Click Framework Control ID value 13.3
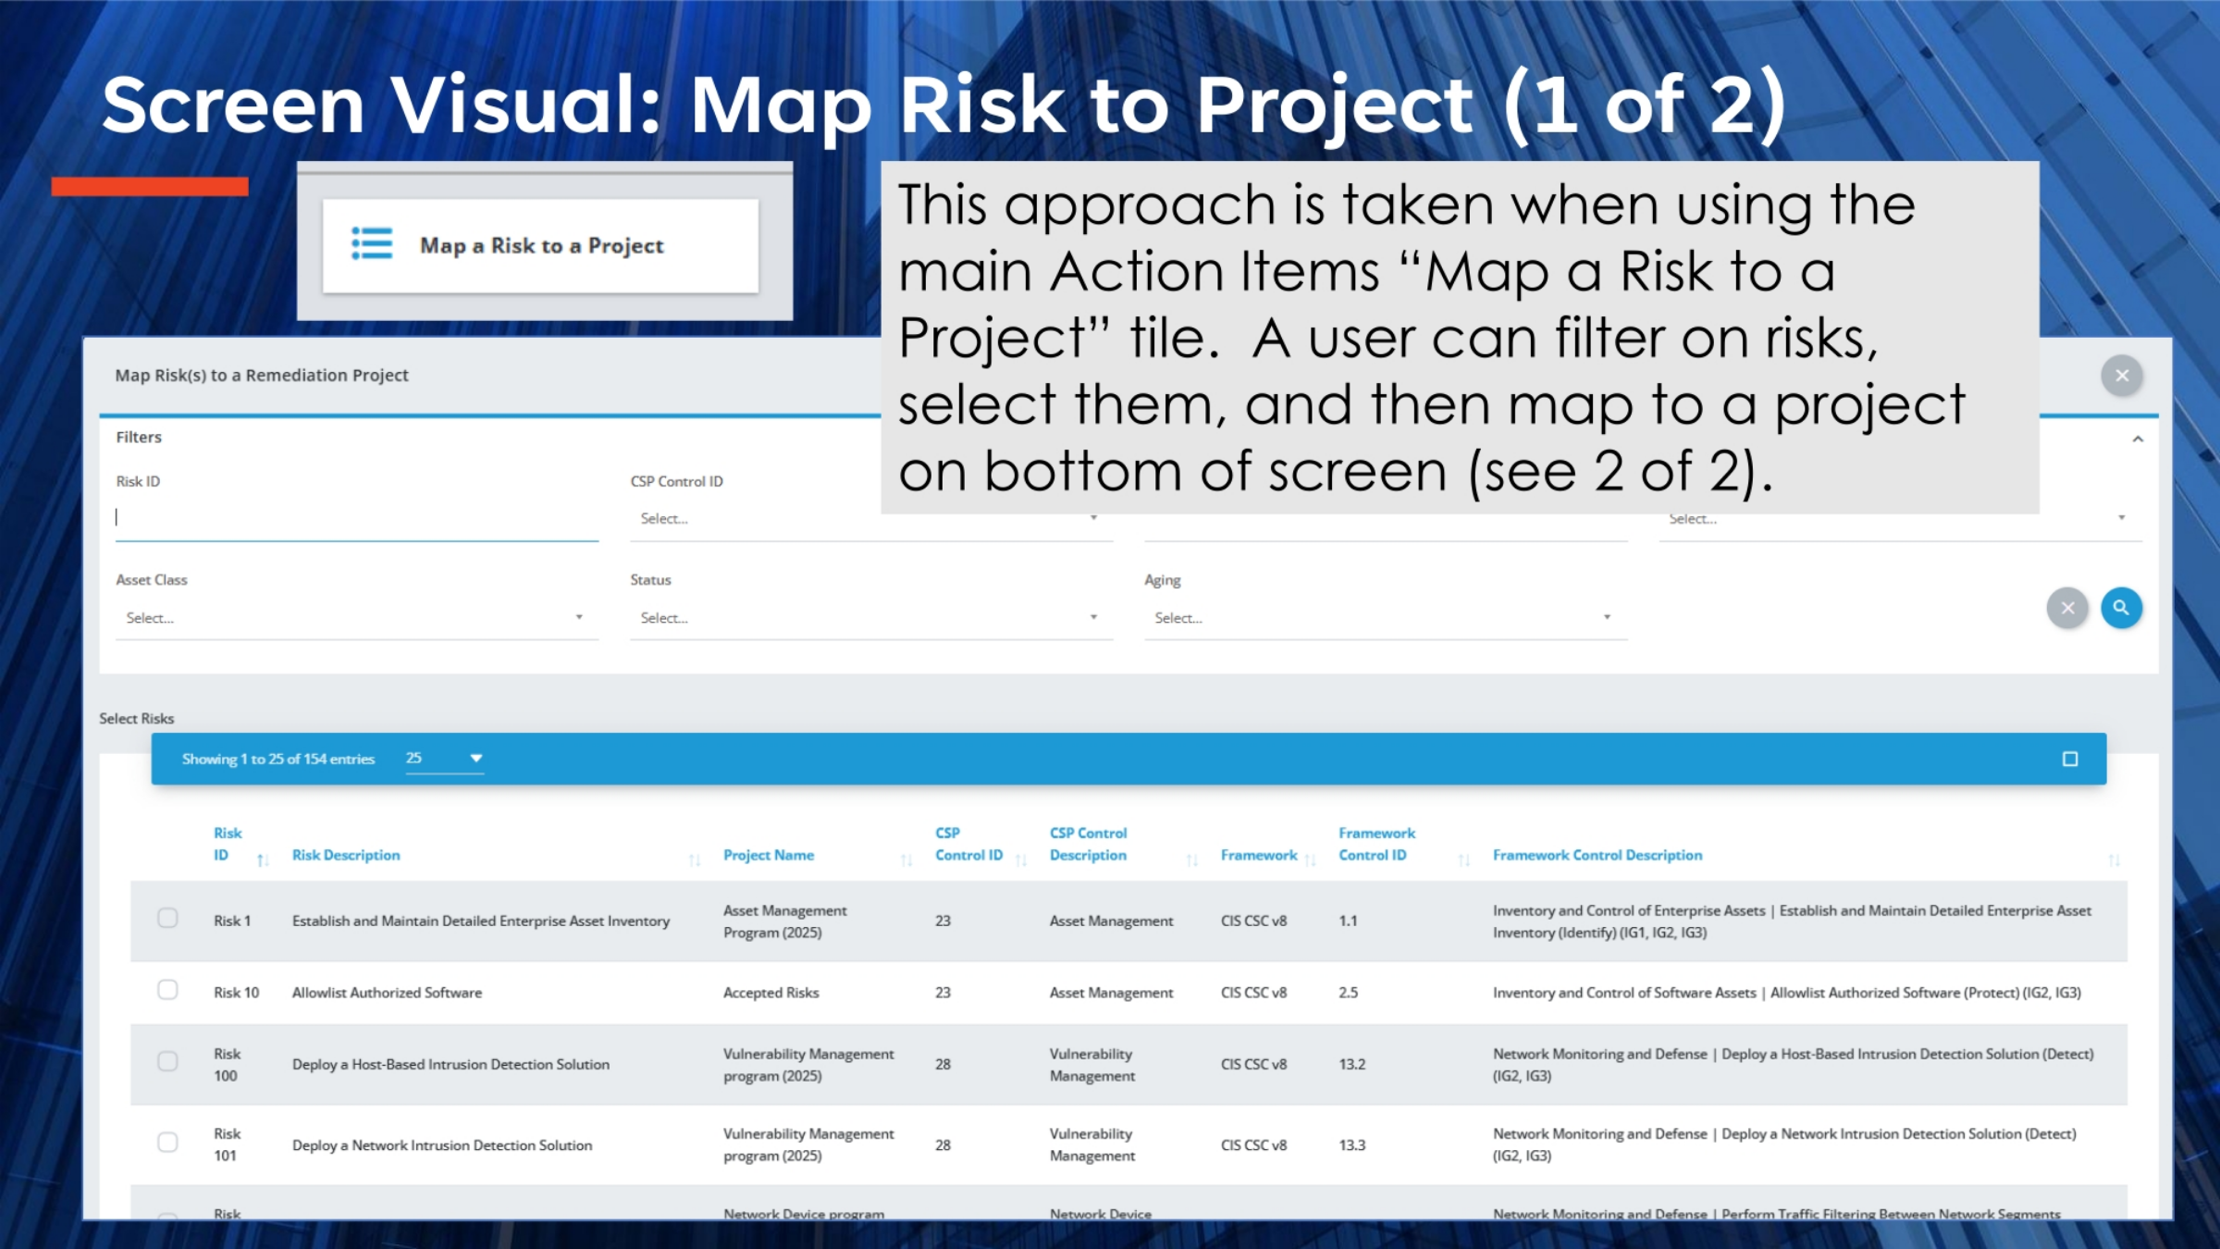The image size is (2220, 1249). coord(1352,1144)
